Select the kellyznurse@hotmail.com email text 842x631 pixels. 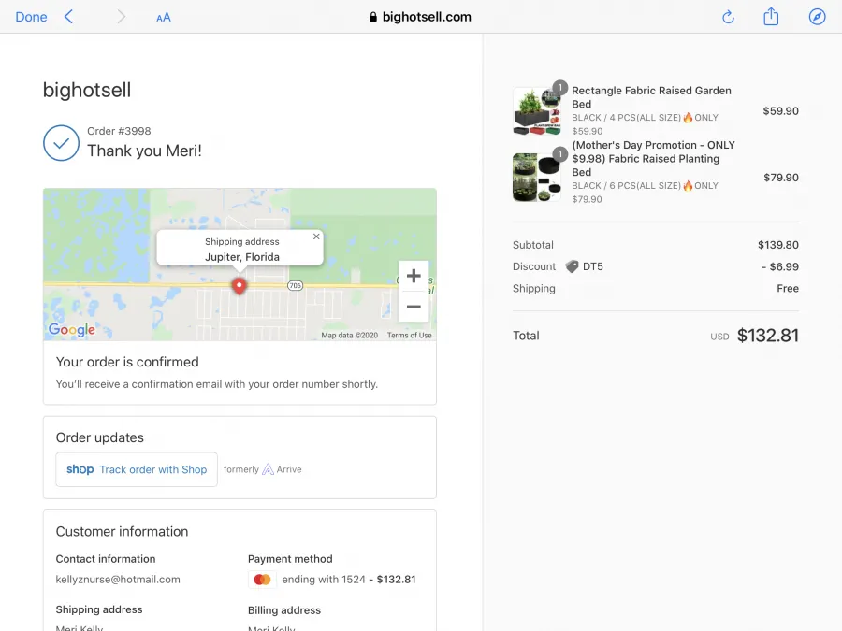[x=118, y=580]
